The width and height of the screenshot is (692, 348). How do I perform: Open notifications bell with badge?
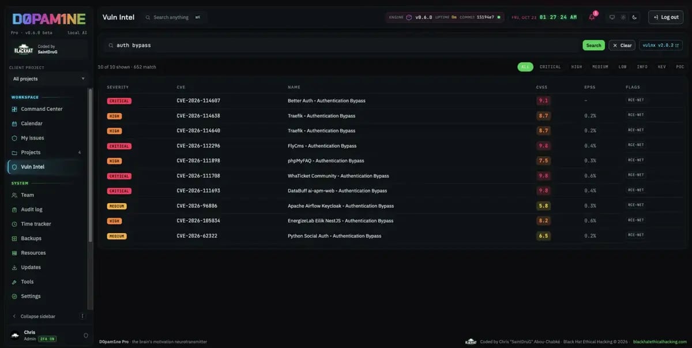(592, 17)
